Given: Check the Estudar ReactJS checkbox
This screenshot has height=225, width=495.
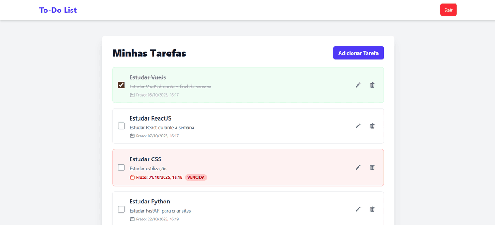Looking at the screenshot, I should [x=121, y=126].
